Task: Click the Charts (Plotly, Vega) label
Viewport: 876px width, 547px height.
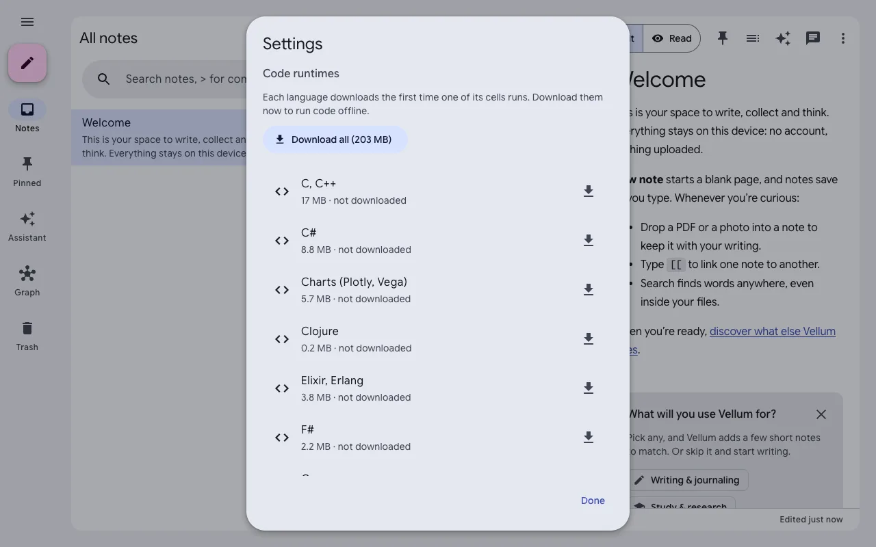Action: coord(354,282)
